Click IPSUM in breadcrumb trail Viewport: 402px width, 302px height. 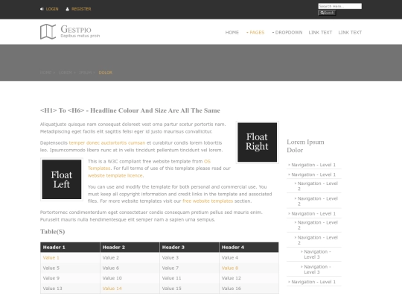point(86,72)
